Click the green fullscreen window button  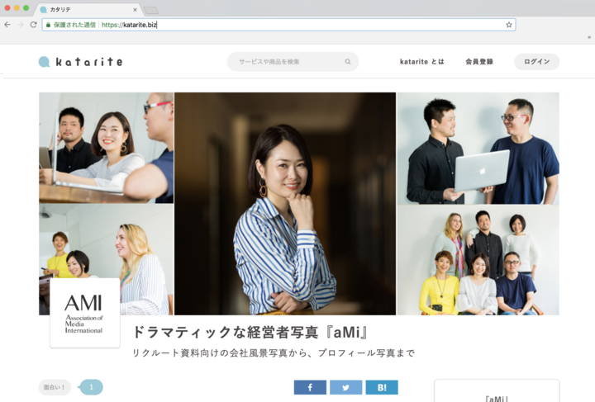coord(26,8)
